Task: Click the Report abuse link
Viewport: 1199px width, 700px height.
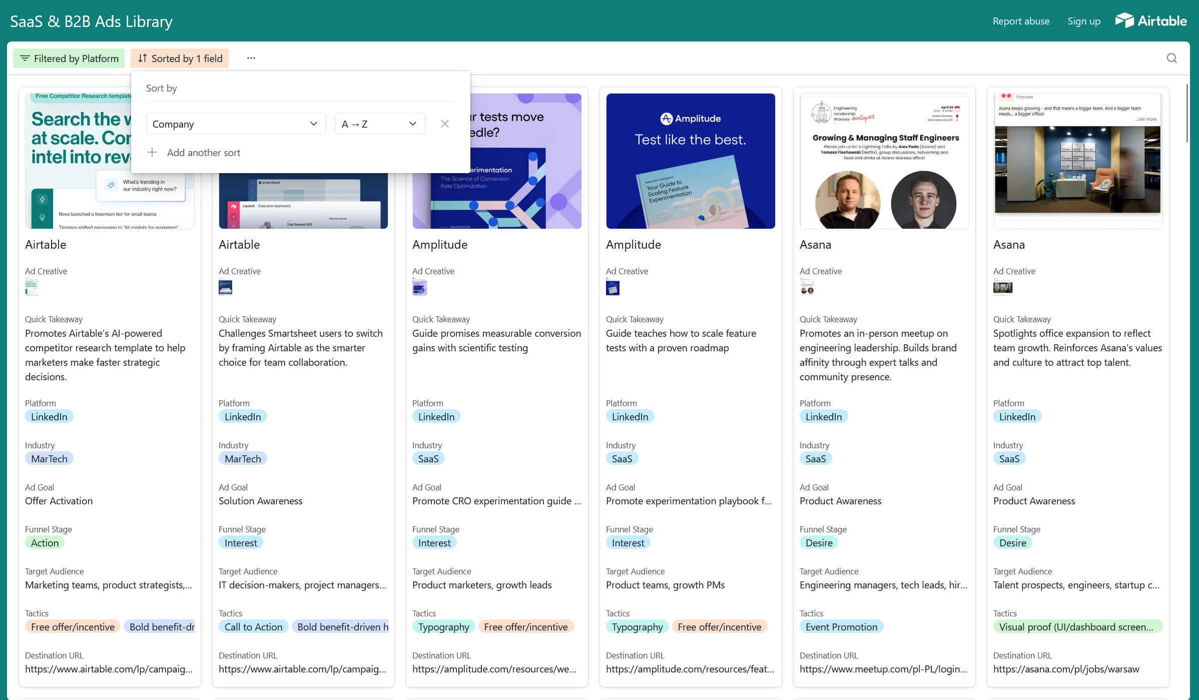Action: (1021, 21)
